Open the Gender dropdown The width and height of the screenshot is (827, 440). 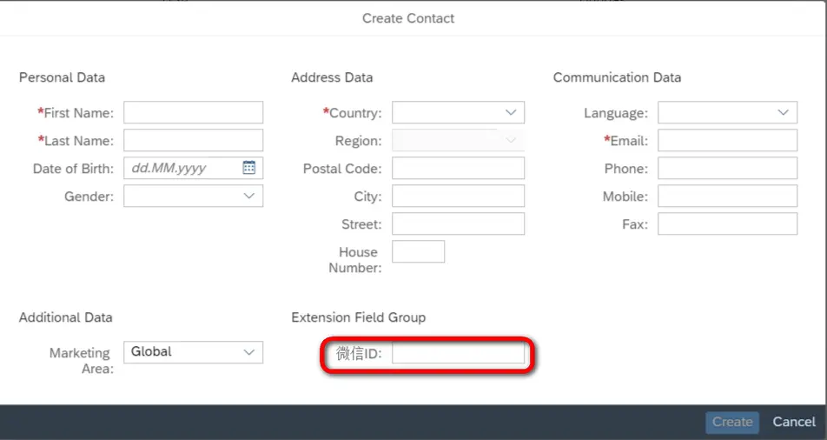coord(249,196)
